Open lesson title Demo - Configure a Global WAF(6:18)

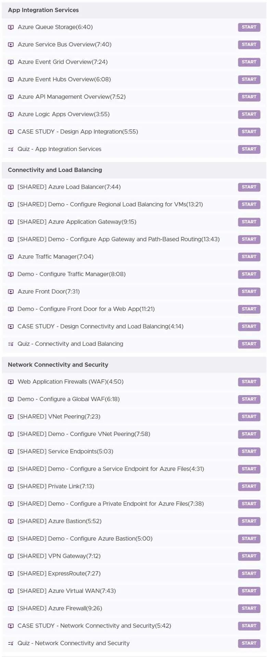click(69, 399)
